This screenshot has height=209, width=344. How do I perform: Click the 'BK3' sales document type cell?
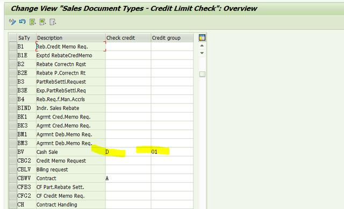[26, 125]
